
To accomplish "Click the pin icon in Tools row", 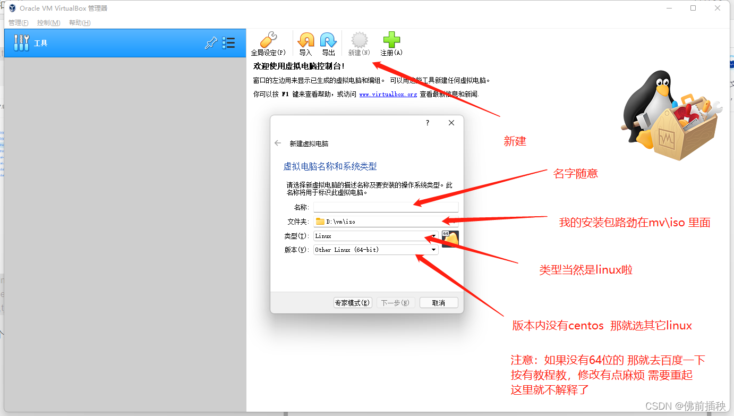I will coord(211,43).
